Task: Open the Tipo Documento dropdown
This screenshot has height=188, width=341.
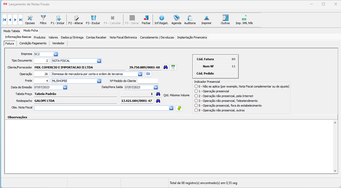Action: click(99, 61)
